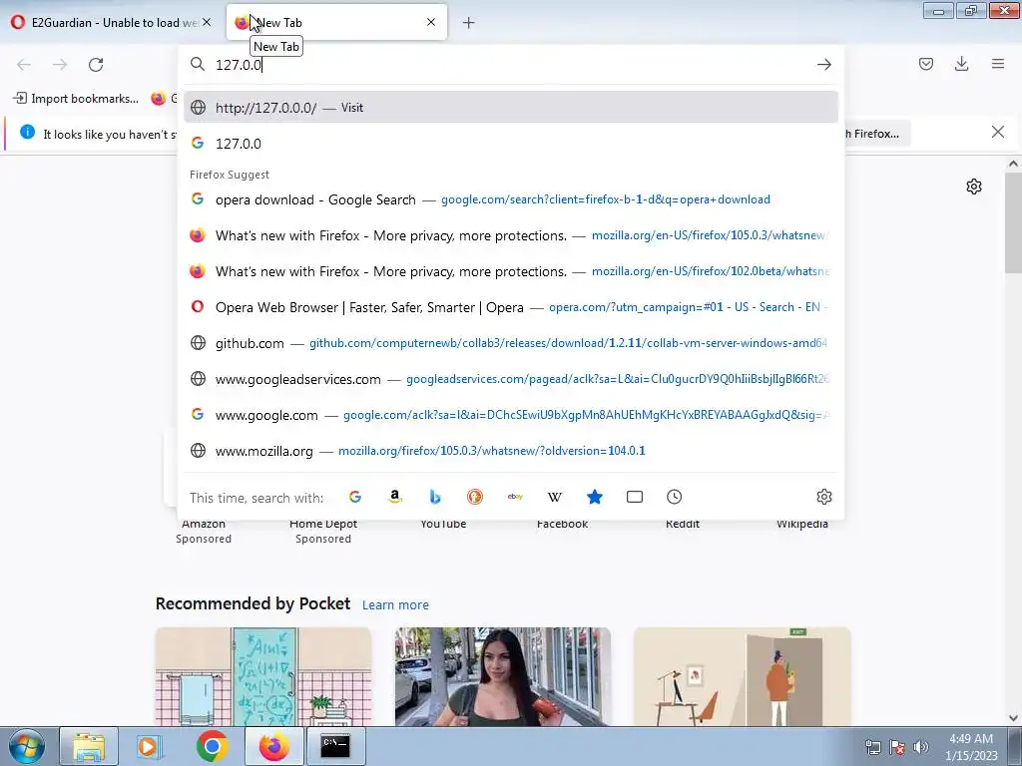Search this time with Amazon icon

tap(395, 497)
